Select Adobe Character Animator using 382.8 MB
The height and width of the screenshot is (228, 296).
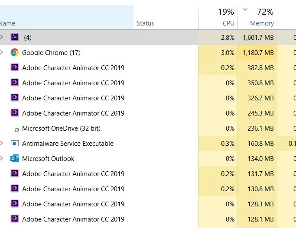[148, 67]
